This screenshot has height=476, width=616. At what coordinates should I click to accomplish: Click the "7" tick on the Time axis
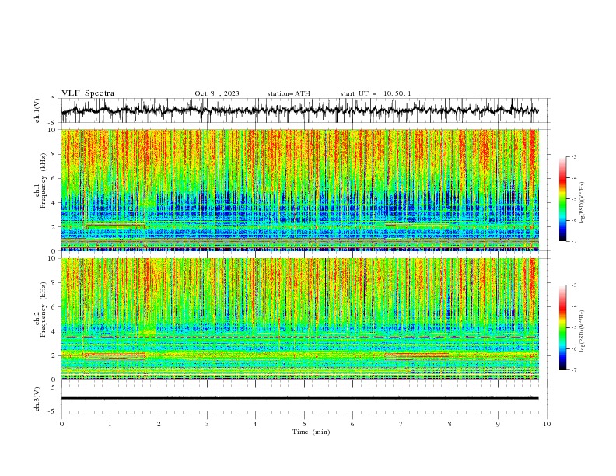click(x=401, y=424)
